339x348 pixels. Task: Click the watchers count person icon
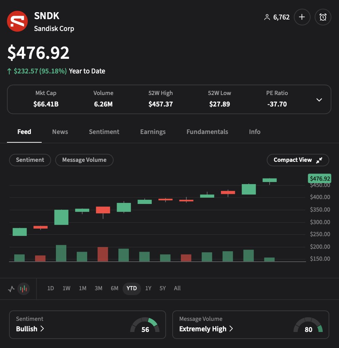pyautogui.click(x=267, y=17)
